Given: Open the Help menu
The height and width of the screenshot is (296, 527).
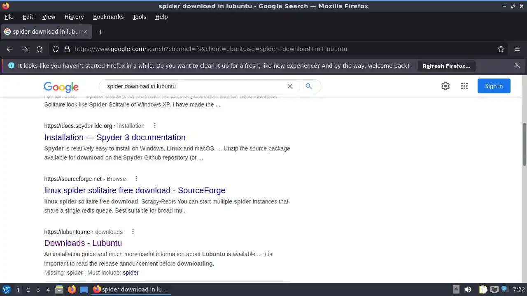Looking at the screenshot, I should coord(161,17).
